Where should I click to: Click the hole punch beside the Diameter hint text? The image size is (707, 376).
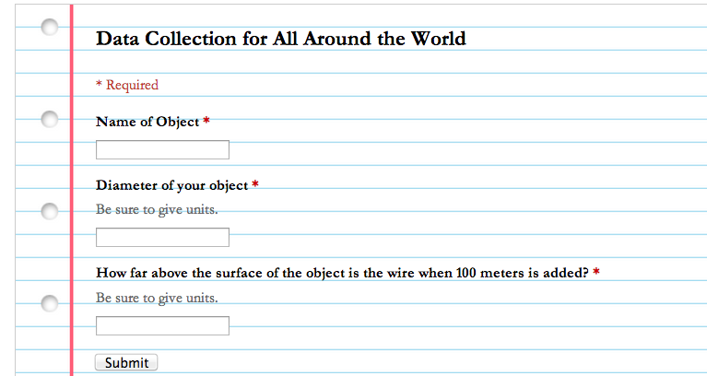[50, 211]
